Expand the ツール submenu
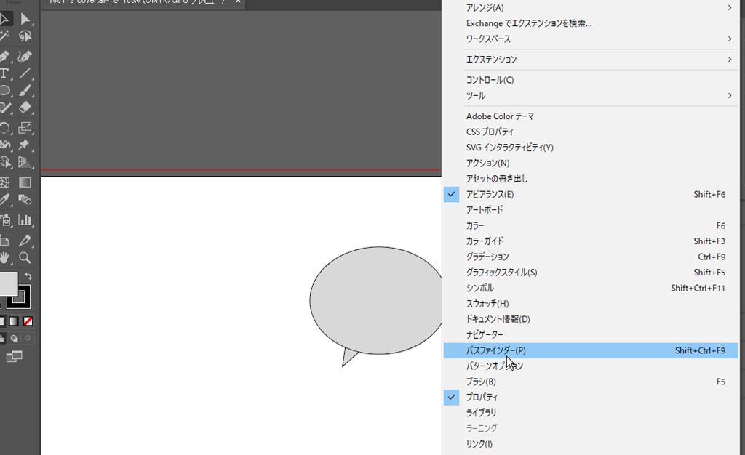 [475, 95]
